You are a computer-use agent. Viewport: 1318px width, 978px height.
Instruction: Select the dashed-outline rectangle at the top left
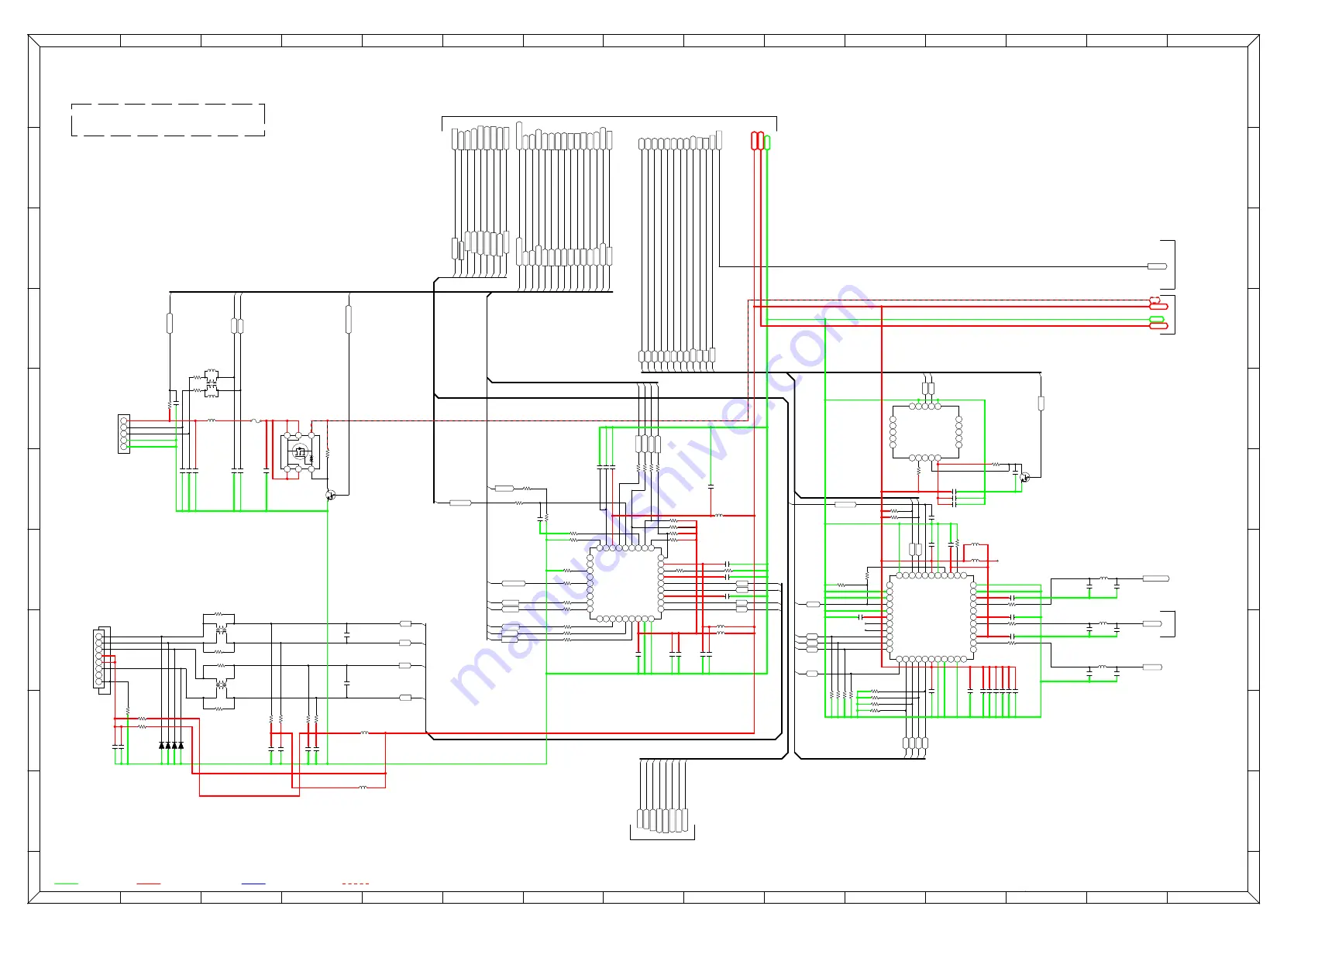tap(168, 120)
